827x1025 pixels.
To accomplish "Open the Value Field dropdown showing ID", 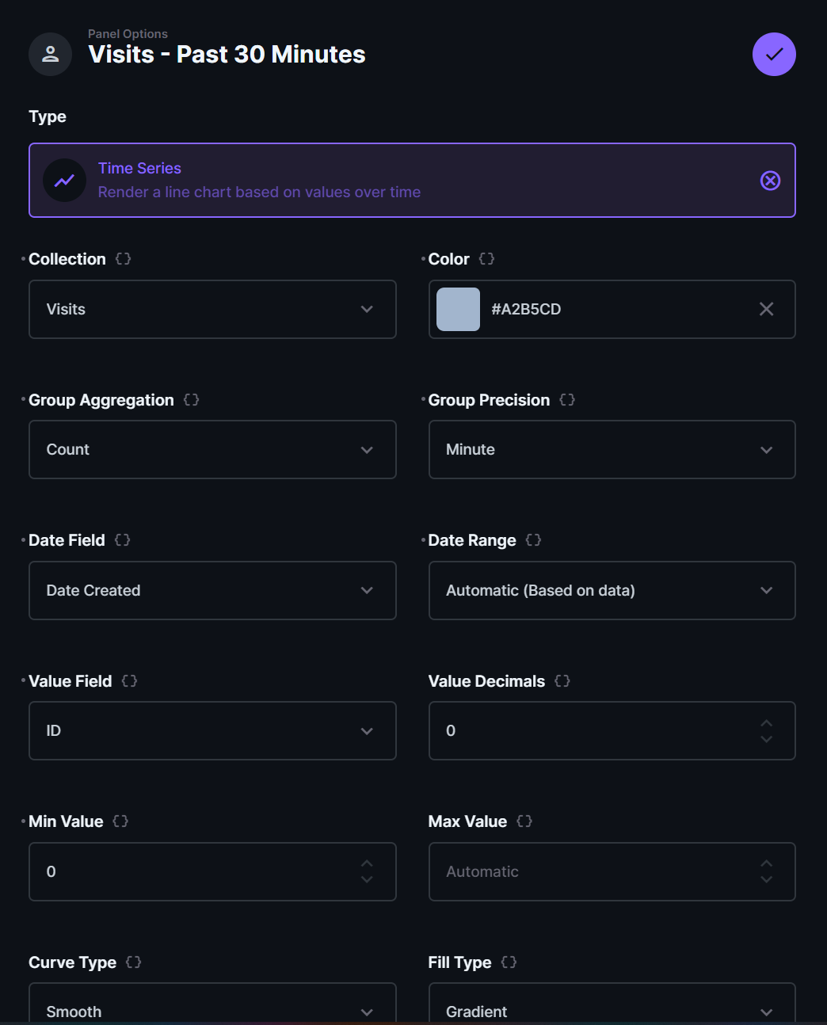I will coord(212,730).
